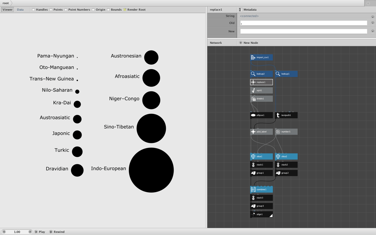The image size is (376, 235).
Task: Open the New parameter dropdown arrow
Action: [373, 31]
